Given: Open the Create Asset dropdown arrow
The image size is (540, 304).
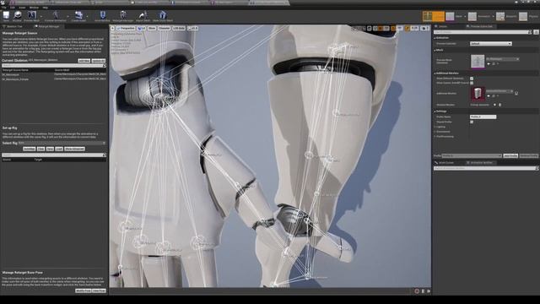Looking at the screenshot, I should 88,16.
